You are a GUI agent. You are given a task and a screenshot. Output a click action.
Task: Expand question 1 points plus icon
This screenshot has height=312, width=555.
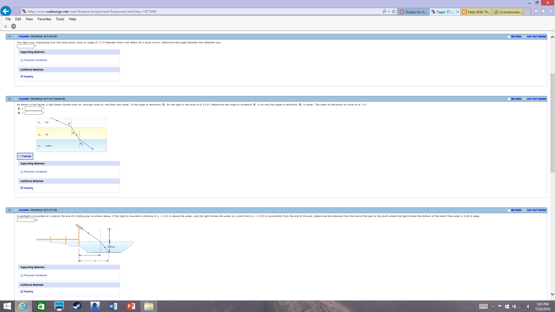tap(16, 37)
